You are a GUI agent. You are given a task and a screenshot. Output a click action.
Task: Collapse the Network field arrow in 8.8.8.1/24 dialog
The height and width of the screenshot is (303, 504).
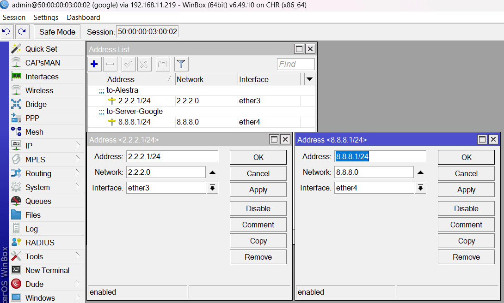pyautogui.click(x=420, y=172)
